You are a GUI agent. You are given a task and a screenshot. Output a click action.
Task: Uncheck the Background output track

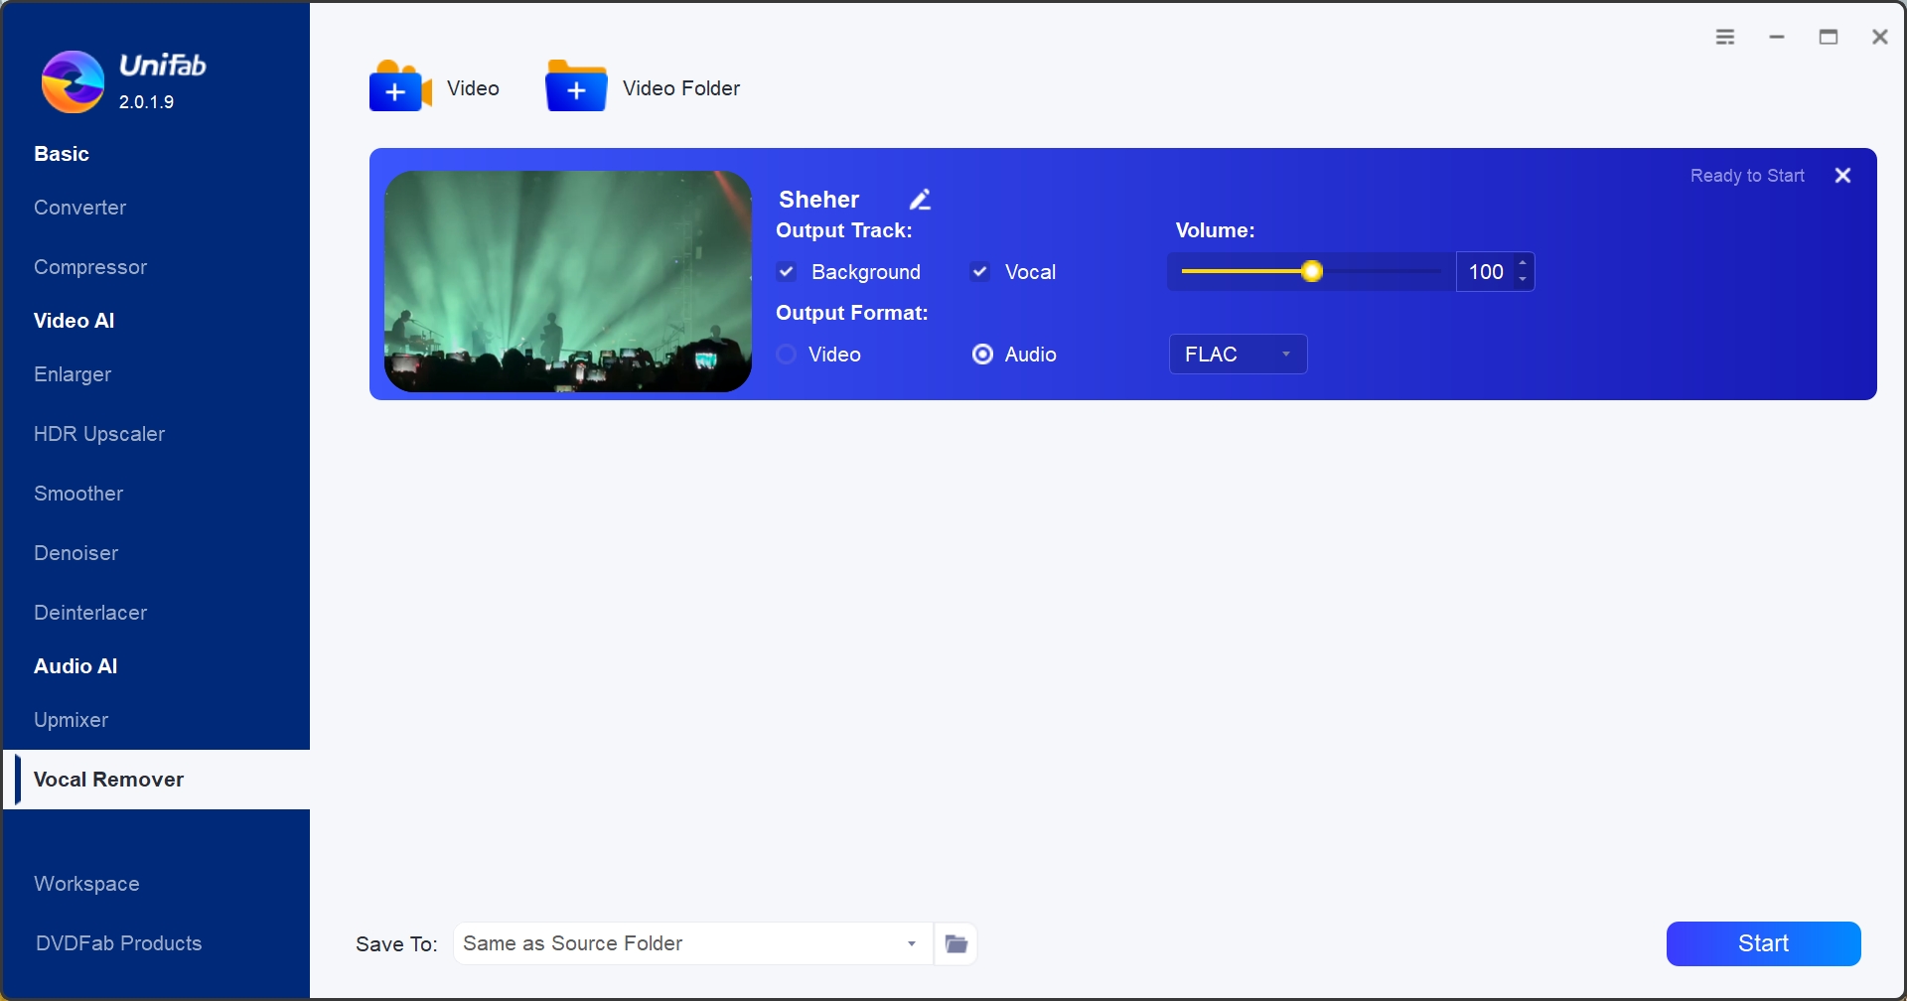click(787, 271)
